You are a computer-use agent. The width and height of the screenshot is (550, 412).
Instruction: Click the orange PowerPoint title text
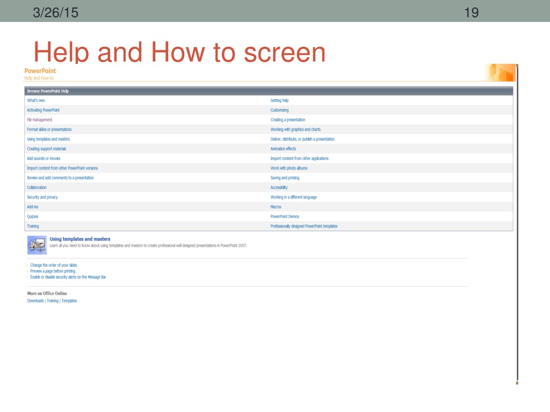tap(40, 71)
